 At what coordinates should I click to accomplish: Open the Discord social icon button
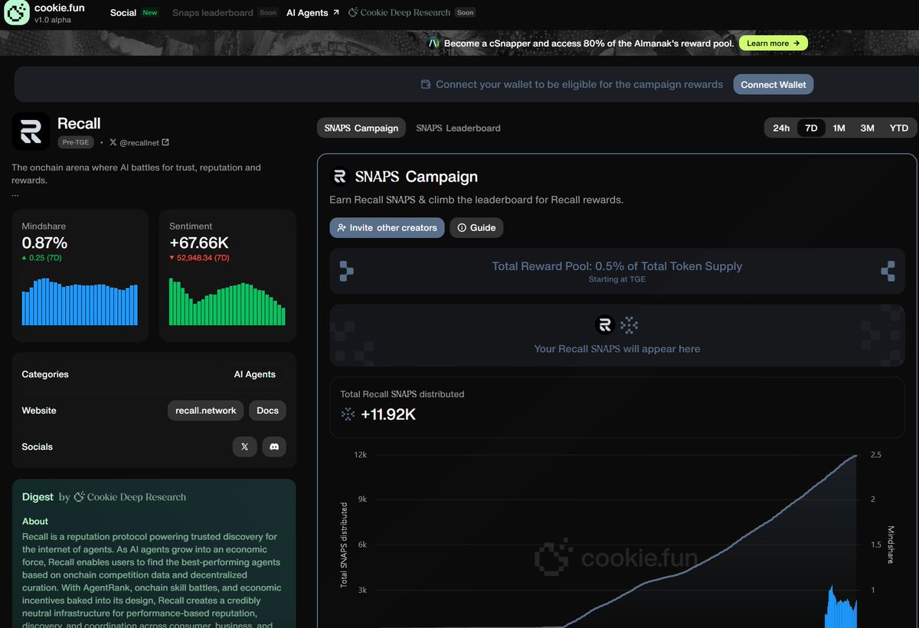pyautogui.click(x=274, y=447)
